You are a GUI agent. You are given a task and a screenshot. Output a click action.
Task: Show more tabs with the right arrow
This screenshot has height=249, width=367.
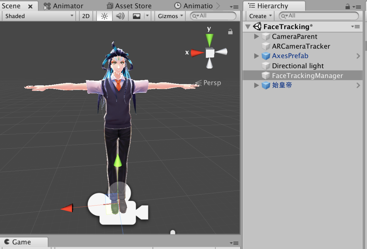point(218,6)
